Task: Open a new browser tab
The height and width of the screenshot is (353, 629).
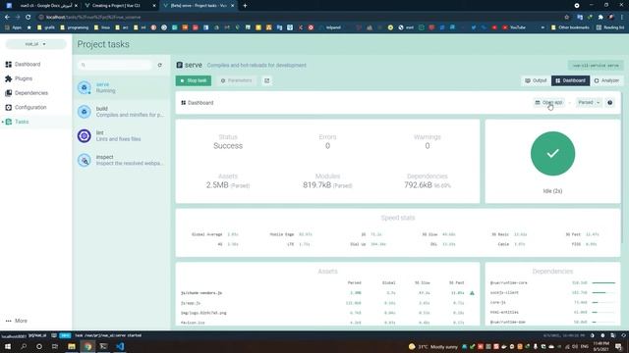Action: (245, 6)
